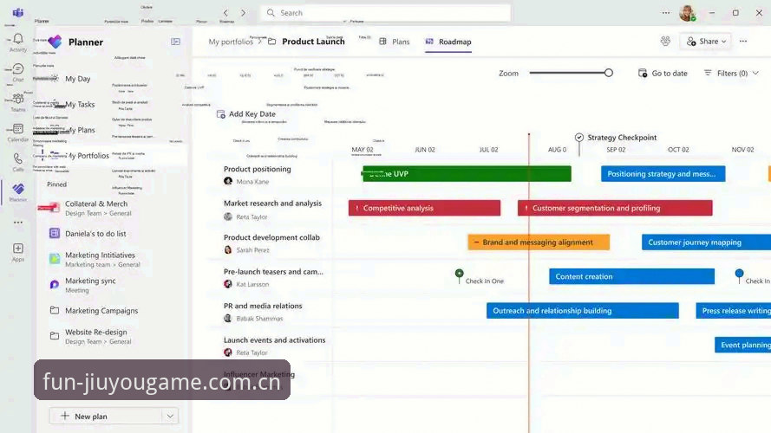Switch to the Plans tab

(x=395, y=42)
